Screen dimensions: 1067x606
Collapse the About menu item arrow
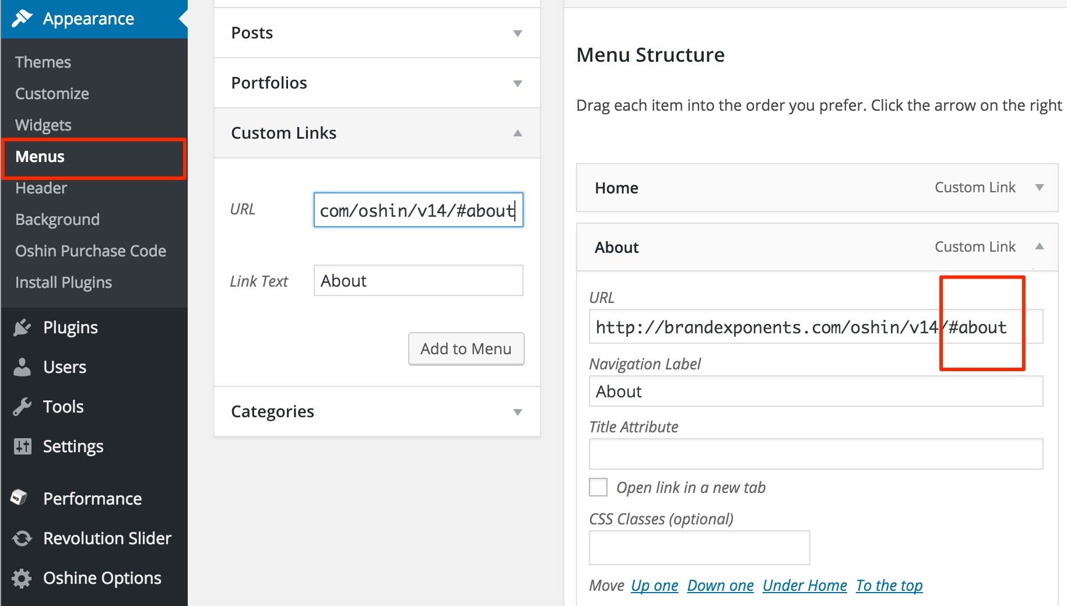pyautogui.click(x=1039, y=246)
